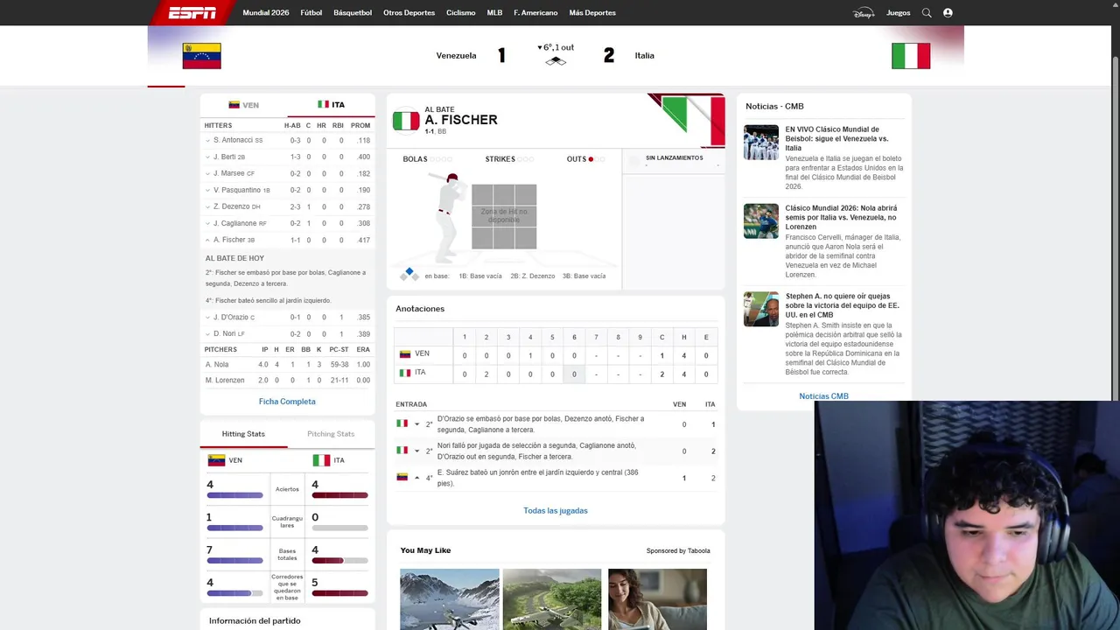
Task: Open Mundial 2026 menu
Action: 266,13
